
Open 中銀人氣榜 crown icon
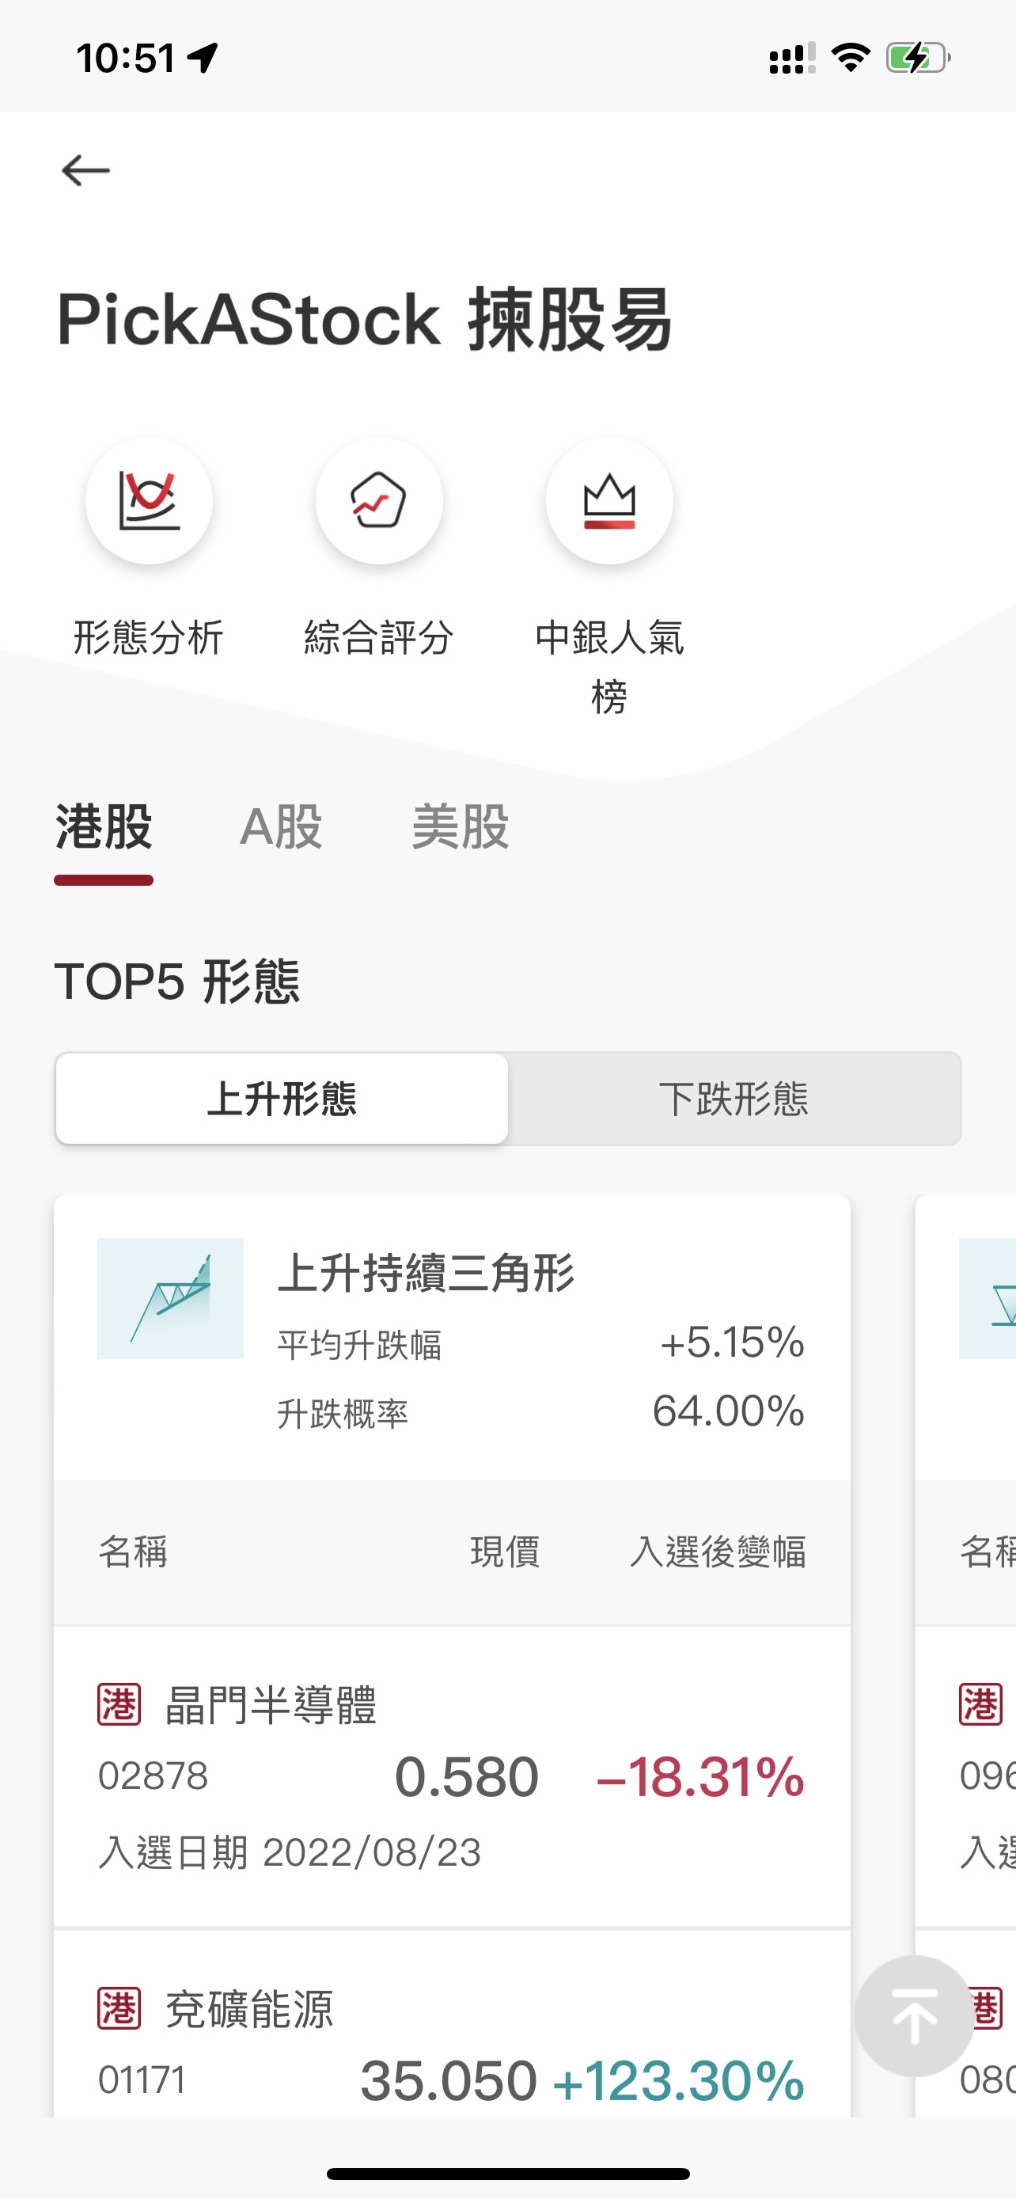609,500
